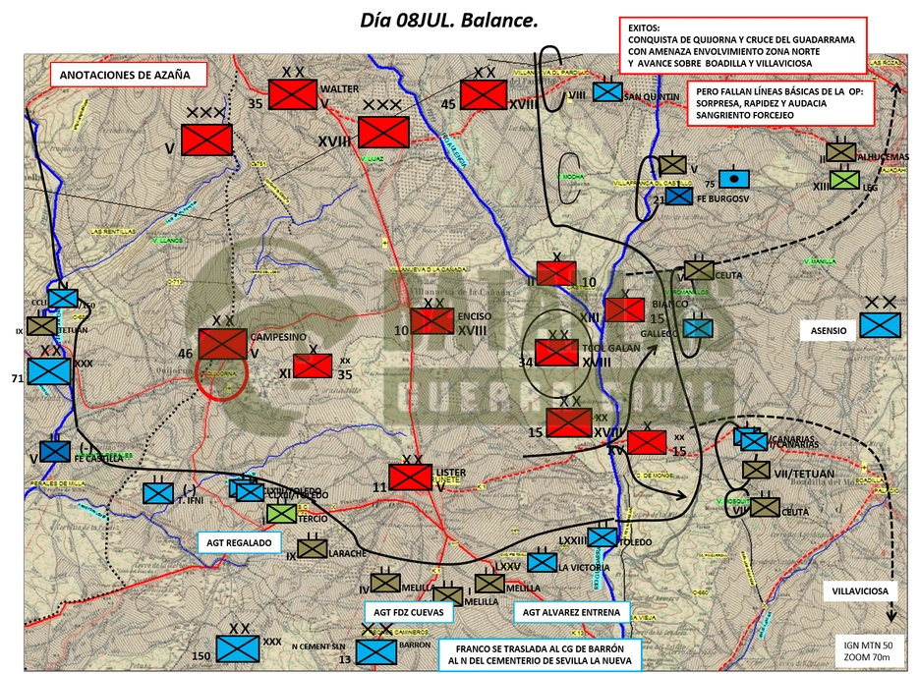Screen dimensions: 919x674
Task: Click the olive V Ceuta unit symbol
Action: pyautogui.click(x=699, y=271)
